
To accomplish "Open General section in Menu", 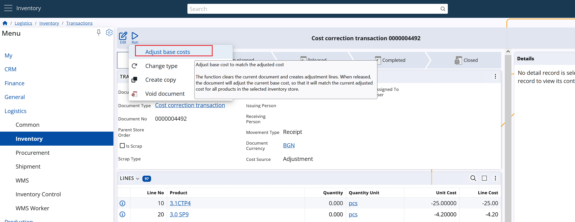I will 15,97.
